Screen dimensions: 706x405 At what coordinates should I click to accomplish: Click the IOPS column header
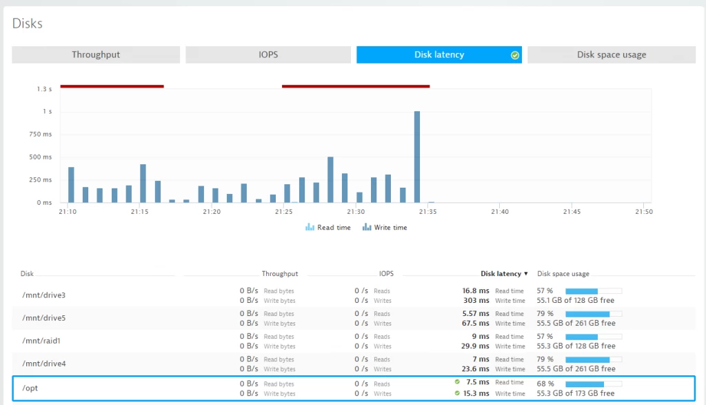(386, 273)
